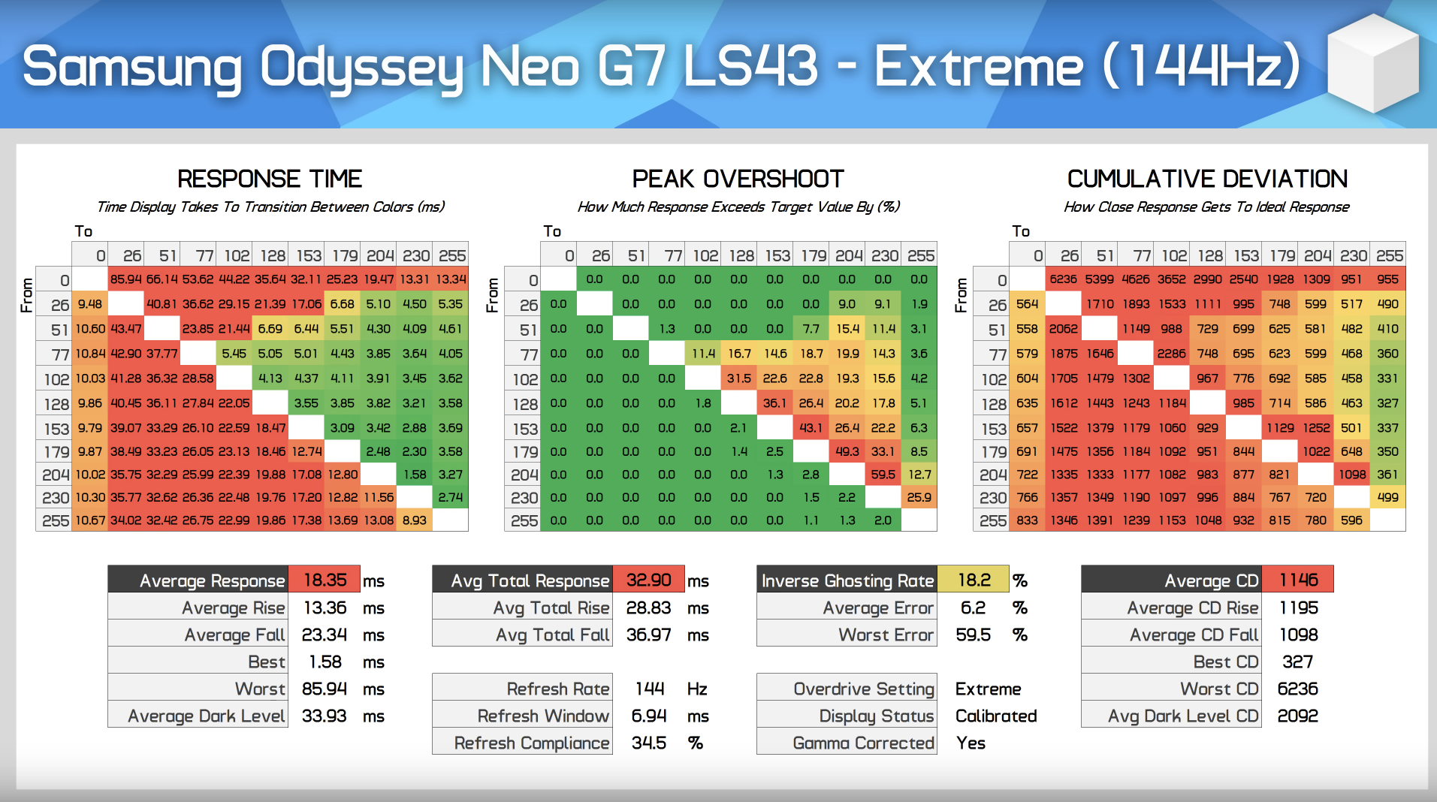The image size is (1437, 802).
Task: Click cumulative deviation cell 499
Action: 1388,497
